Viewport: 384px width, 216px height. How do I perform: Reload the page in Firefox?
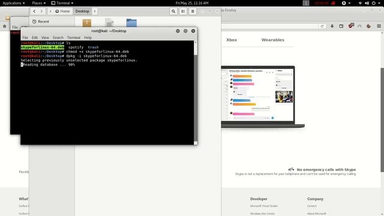322,26
